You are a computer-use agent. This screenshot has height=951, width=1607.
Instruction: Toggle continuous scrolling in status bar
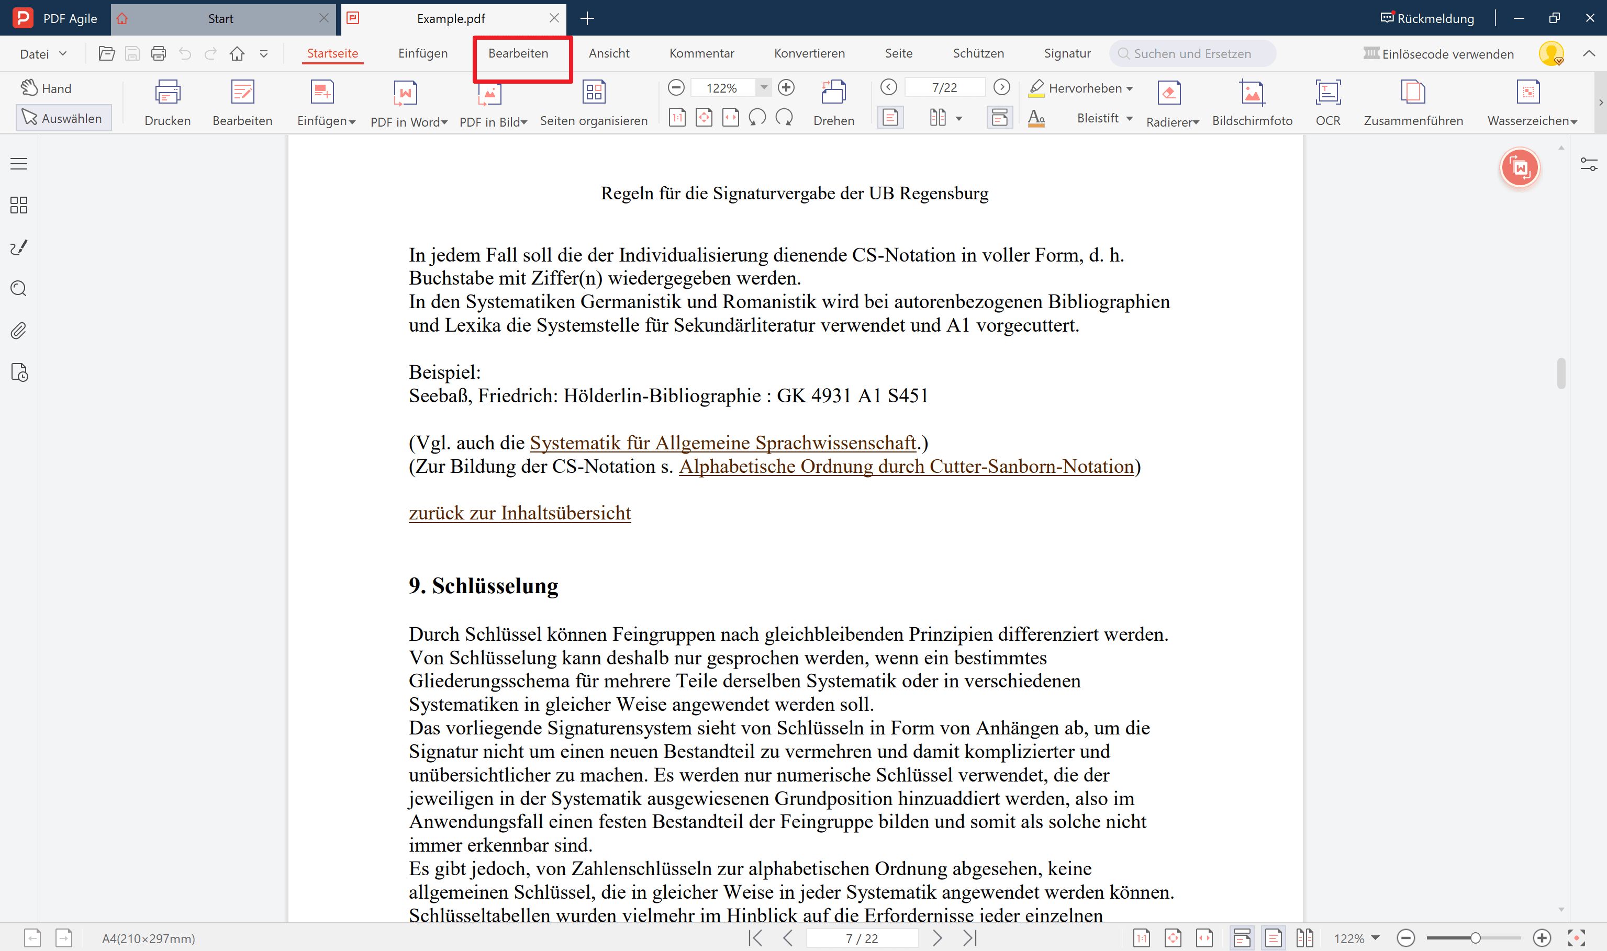point(1242,938)
